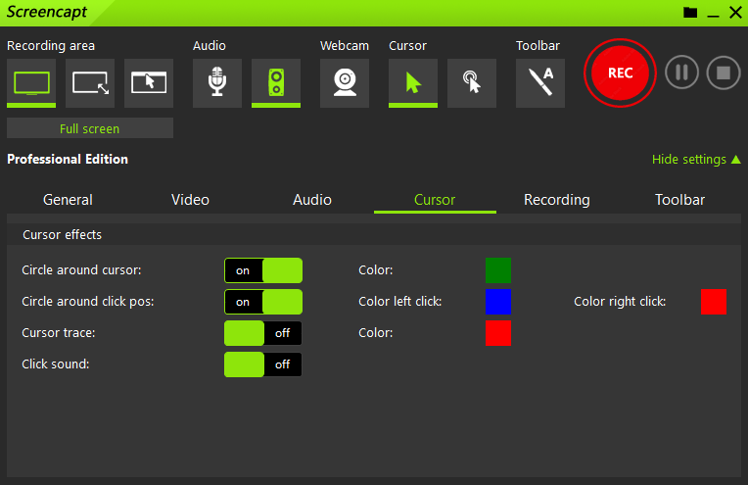Select Full screen recording area icon
This screenshot has width=748, height=485.
click(31, 83)
